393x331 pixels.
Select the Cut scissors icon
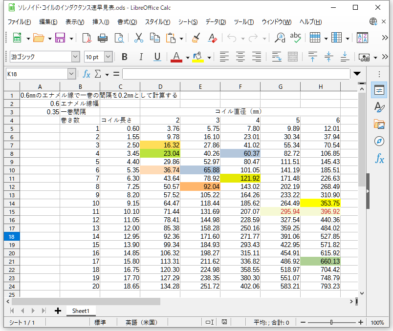(x=138, y=38)
